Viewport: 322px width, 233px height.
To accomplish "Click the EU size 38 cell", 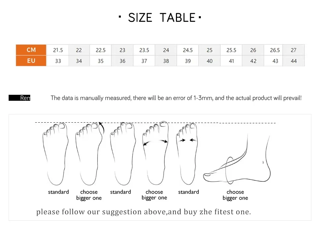I will coord(166,61).
